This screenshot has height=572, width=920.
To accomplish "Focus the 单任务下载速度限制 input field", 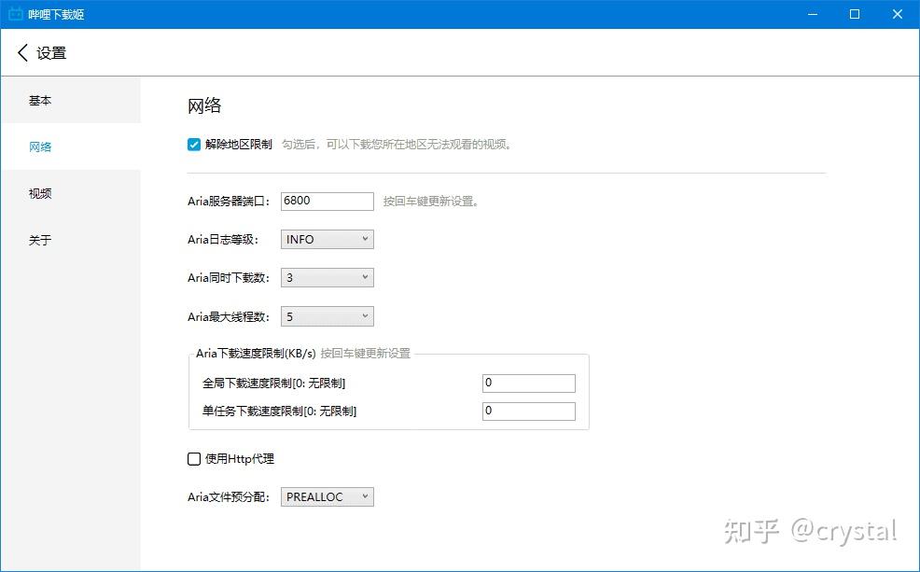I will pyautogui.click(x=529, y=412).
